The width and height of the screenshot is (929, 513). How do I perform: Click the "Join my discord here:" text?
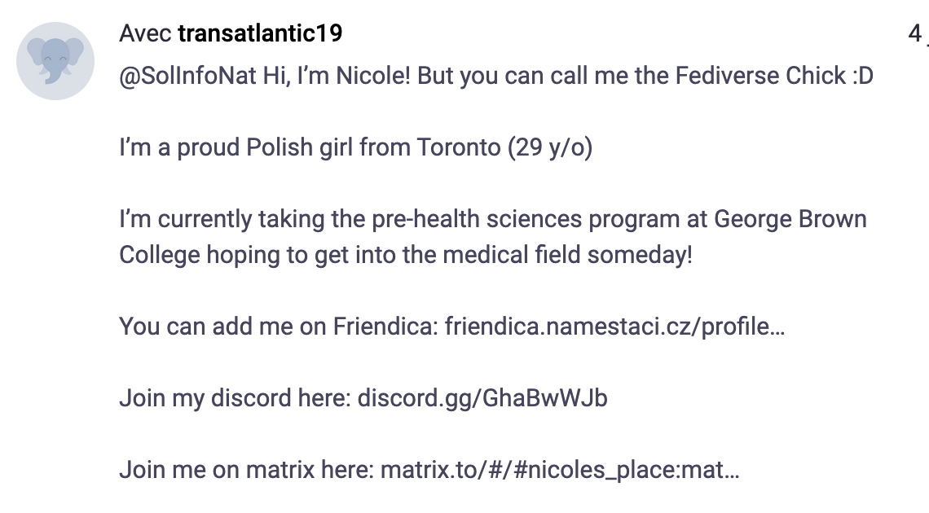[236, 398]
